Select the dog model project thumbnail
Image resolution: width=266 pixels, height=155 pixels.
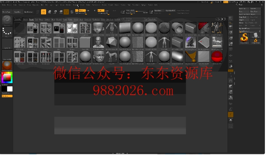tap(111, 56)
